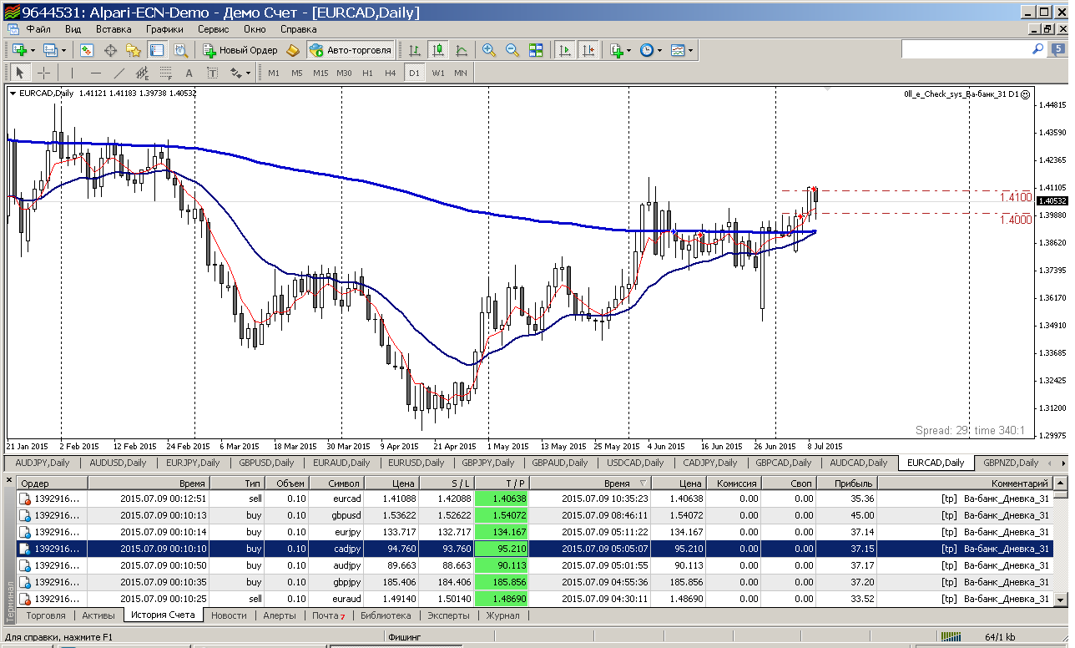This screenshot has height=648, width=1075.
Task: Open the new chart icon
Action: (19, 50)
